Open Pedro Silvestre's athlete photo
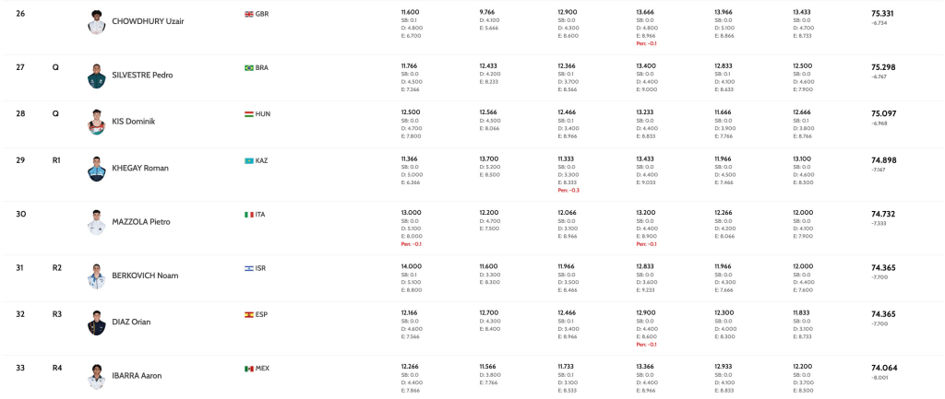Viewport: 945px width, 399px height. click(97, 76)
